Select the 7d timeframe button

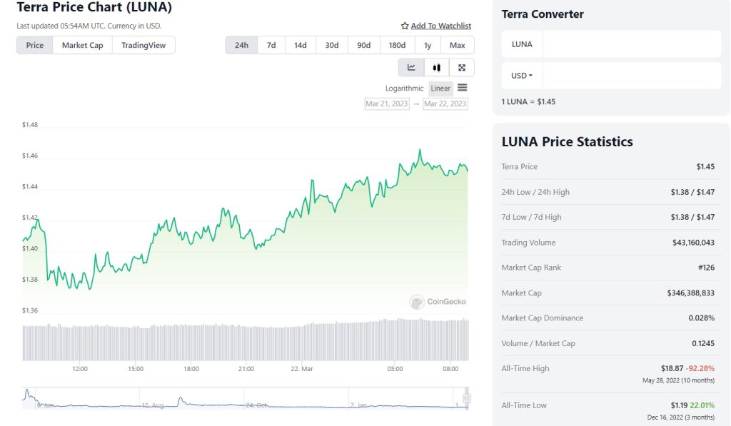coord(271,44)
